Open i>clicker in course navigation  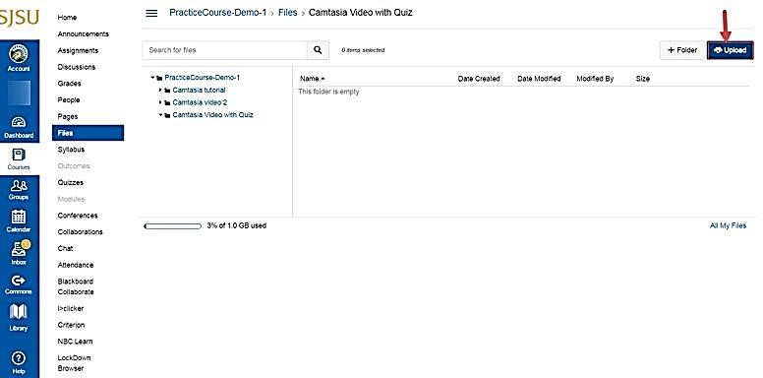click(71, 308)
